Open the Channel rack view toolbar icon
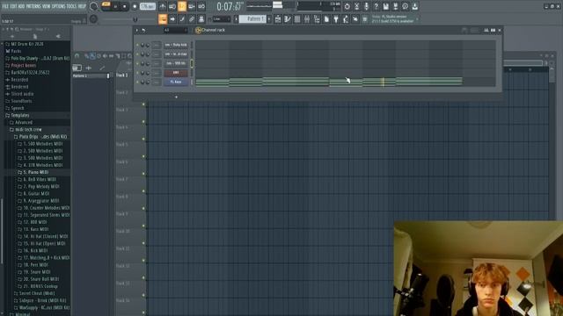Image resolution: width=563 pixels, height=316 pixels. (297, 19)
